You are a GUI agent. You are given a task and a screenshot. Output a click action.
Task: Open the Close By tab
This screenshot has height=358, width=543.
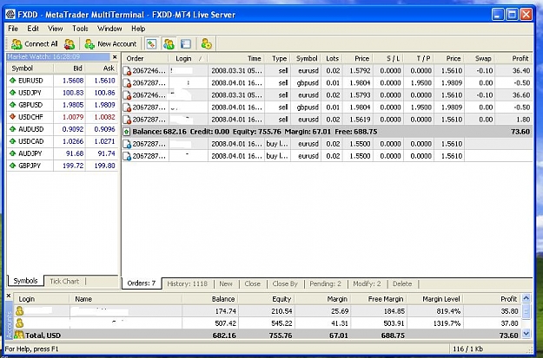coord(285,284)
